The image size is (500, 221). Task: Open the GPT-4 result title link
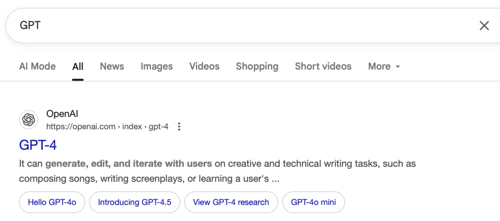(x=38, y=145)
